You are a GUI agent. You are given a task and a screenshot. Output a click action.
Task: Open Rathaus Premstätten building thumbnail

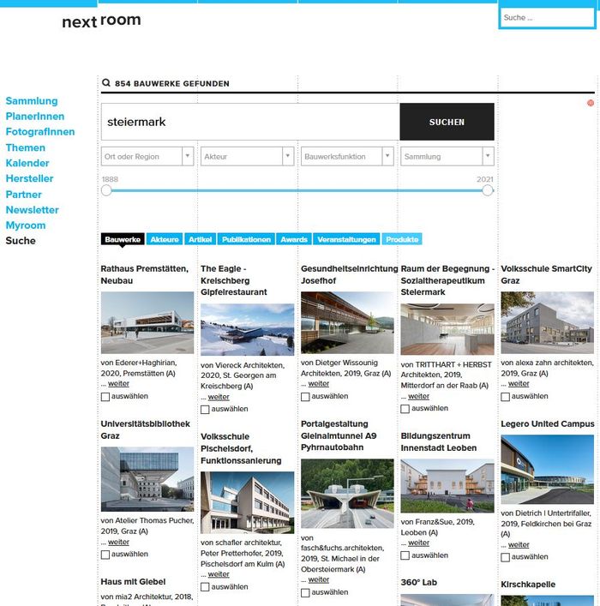click(147, 322)
